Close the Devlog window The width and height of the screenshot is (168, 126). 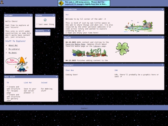(162, 37)
